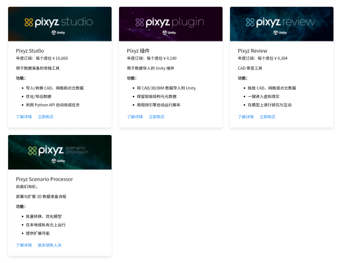Open 了解详情 link for Pixyz Review
This screenshot has height=263, width=351.
(246, 117)
